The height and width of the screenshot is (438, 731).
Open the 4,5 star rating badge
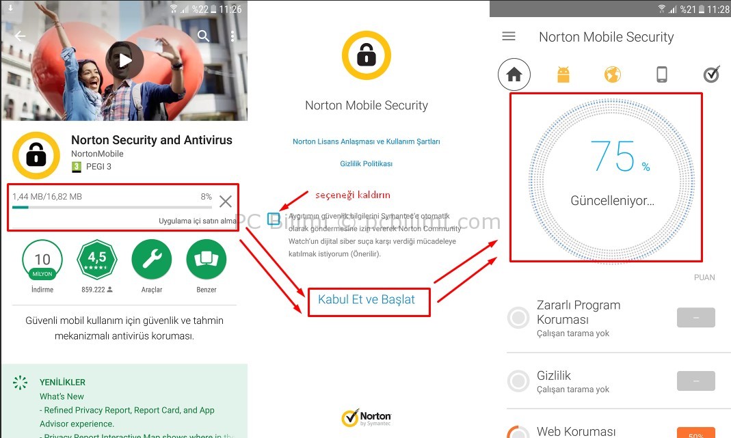[x=97, y=260]
